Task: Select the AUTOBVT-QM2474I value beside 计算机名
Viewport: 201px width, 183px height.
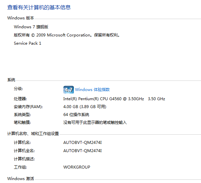Action: click(x=83, y=143)
